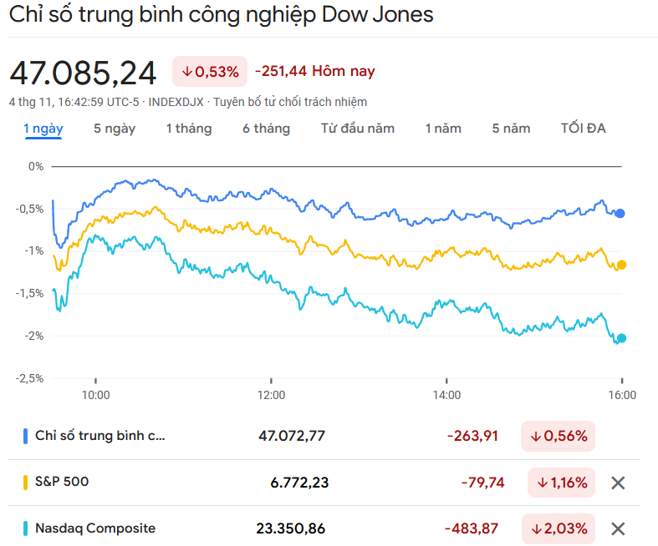Select the "Từ đầu năm" range tab

tap(358, 129)
